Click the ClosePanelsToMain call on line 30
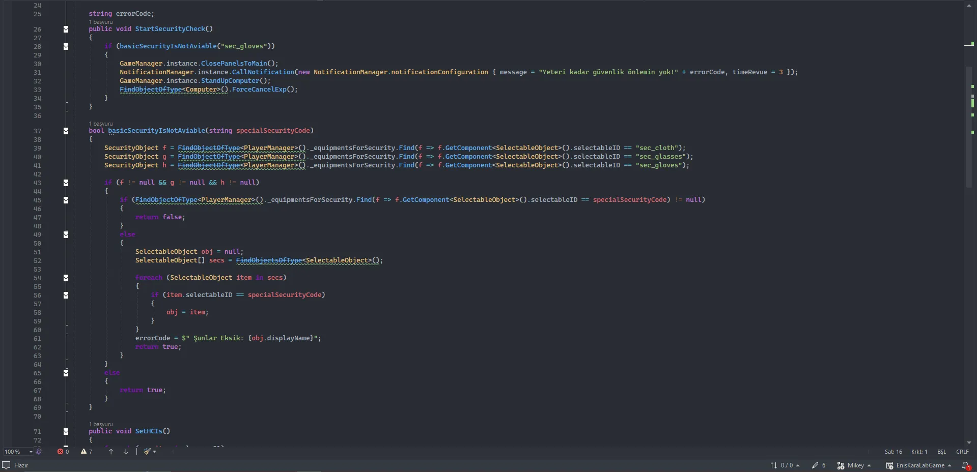 point(234,64)
